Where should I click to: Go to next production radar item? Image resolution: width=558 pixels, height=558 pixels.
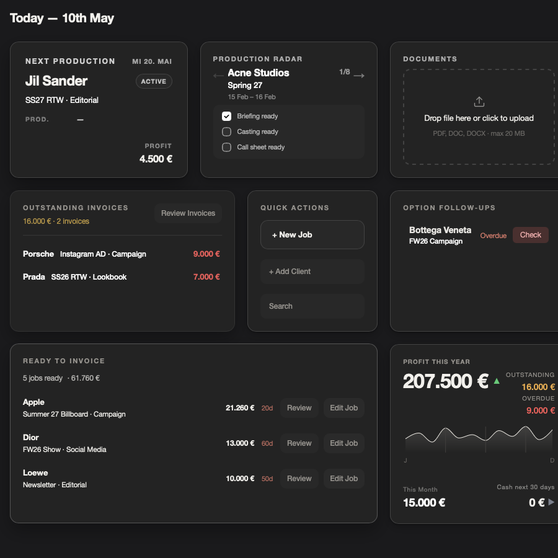359,76
